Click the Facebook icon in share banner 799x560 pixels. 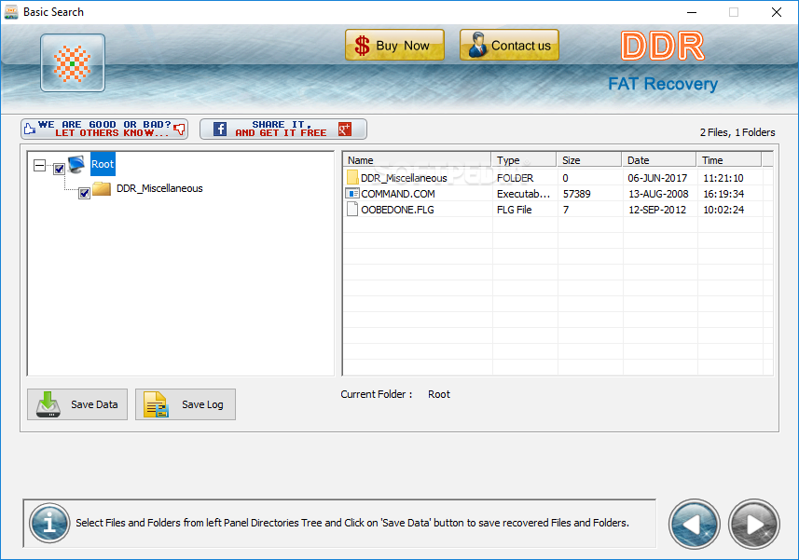pyautogui.click(x=220, y=129)
